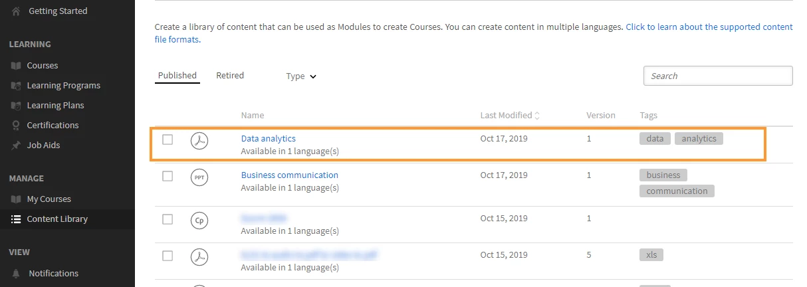
Task: Click the Notifications bell icon
Action: click(16, 273)
